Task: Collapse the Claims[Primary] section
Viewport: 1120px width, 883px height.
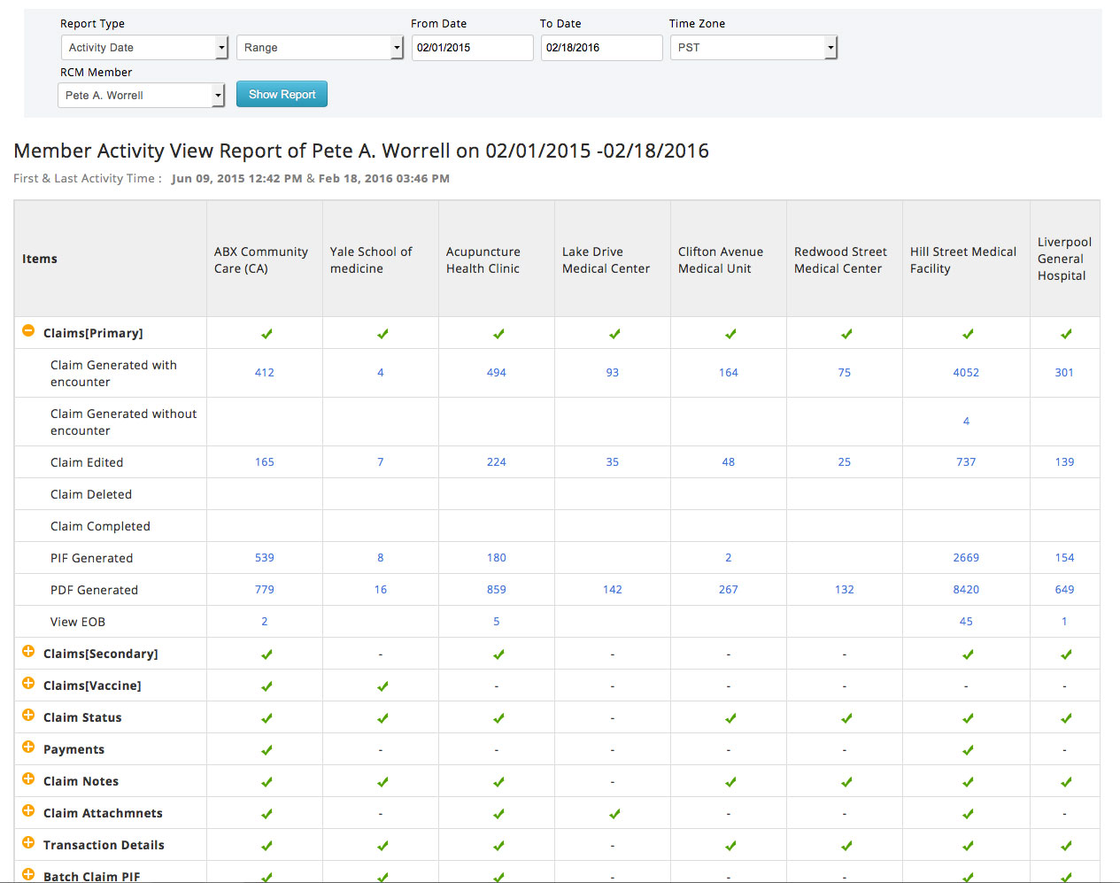Action: 28,332
